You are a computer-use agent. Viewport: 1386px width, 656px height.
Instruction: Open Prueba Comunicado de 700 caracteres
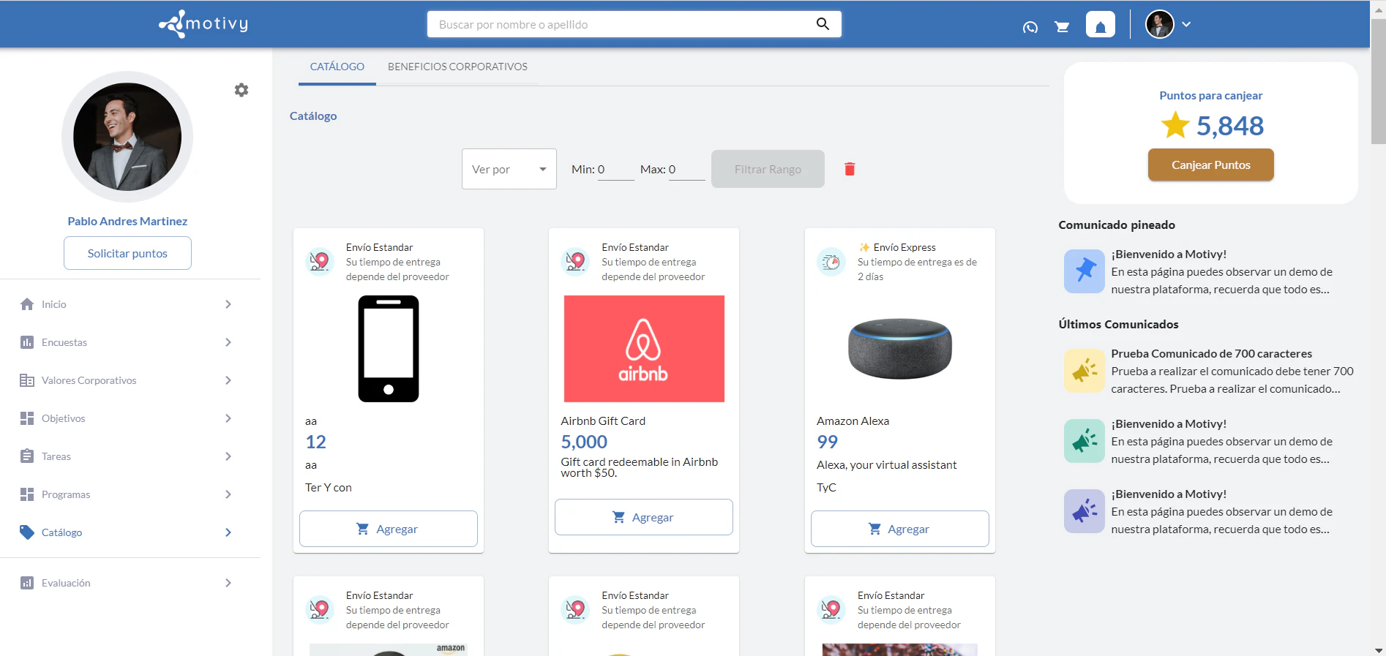1212,353
